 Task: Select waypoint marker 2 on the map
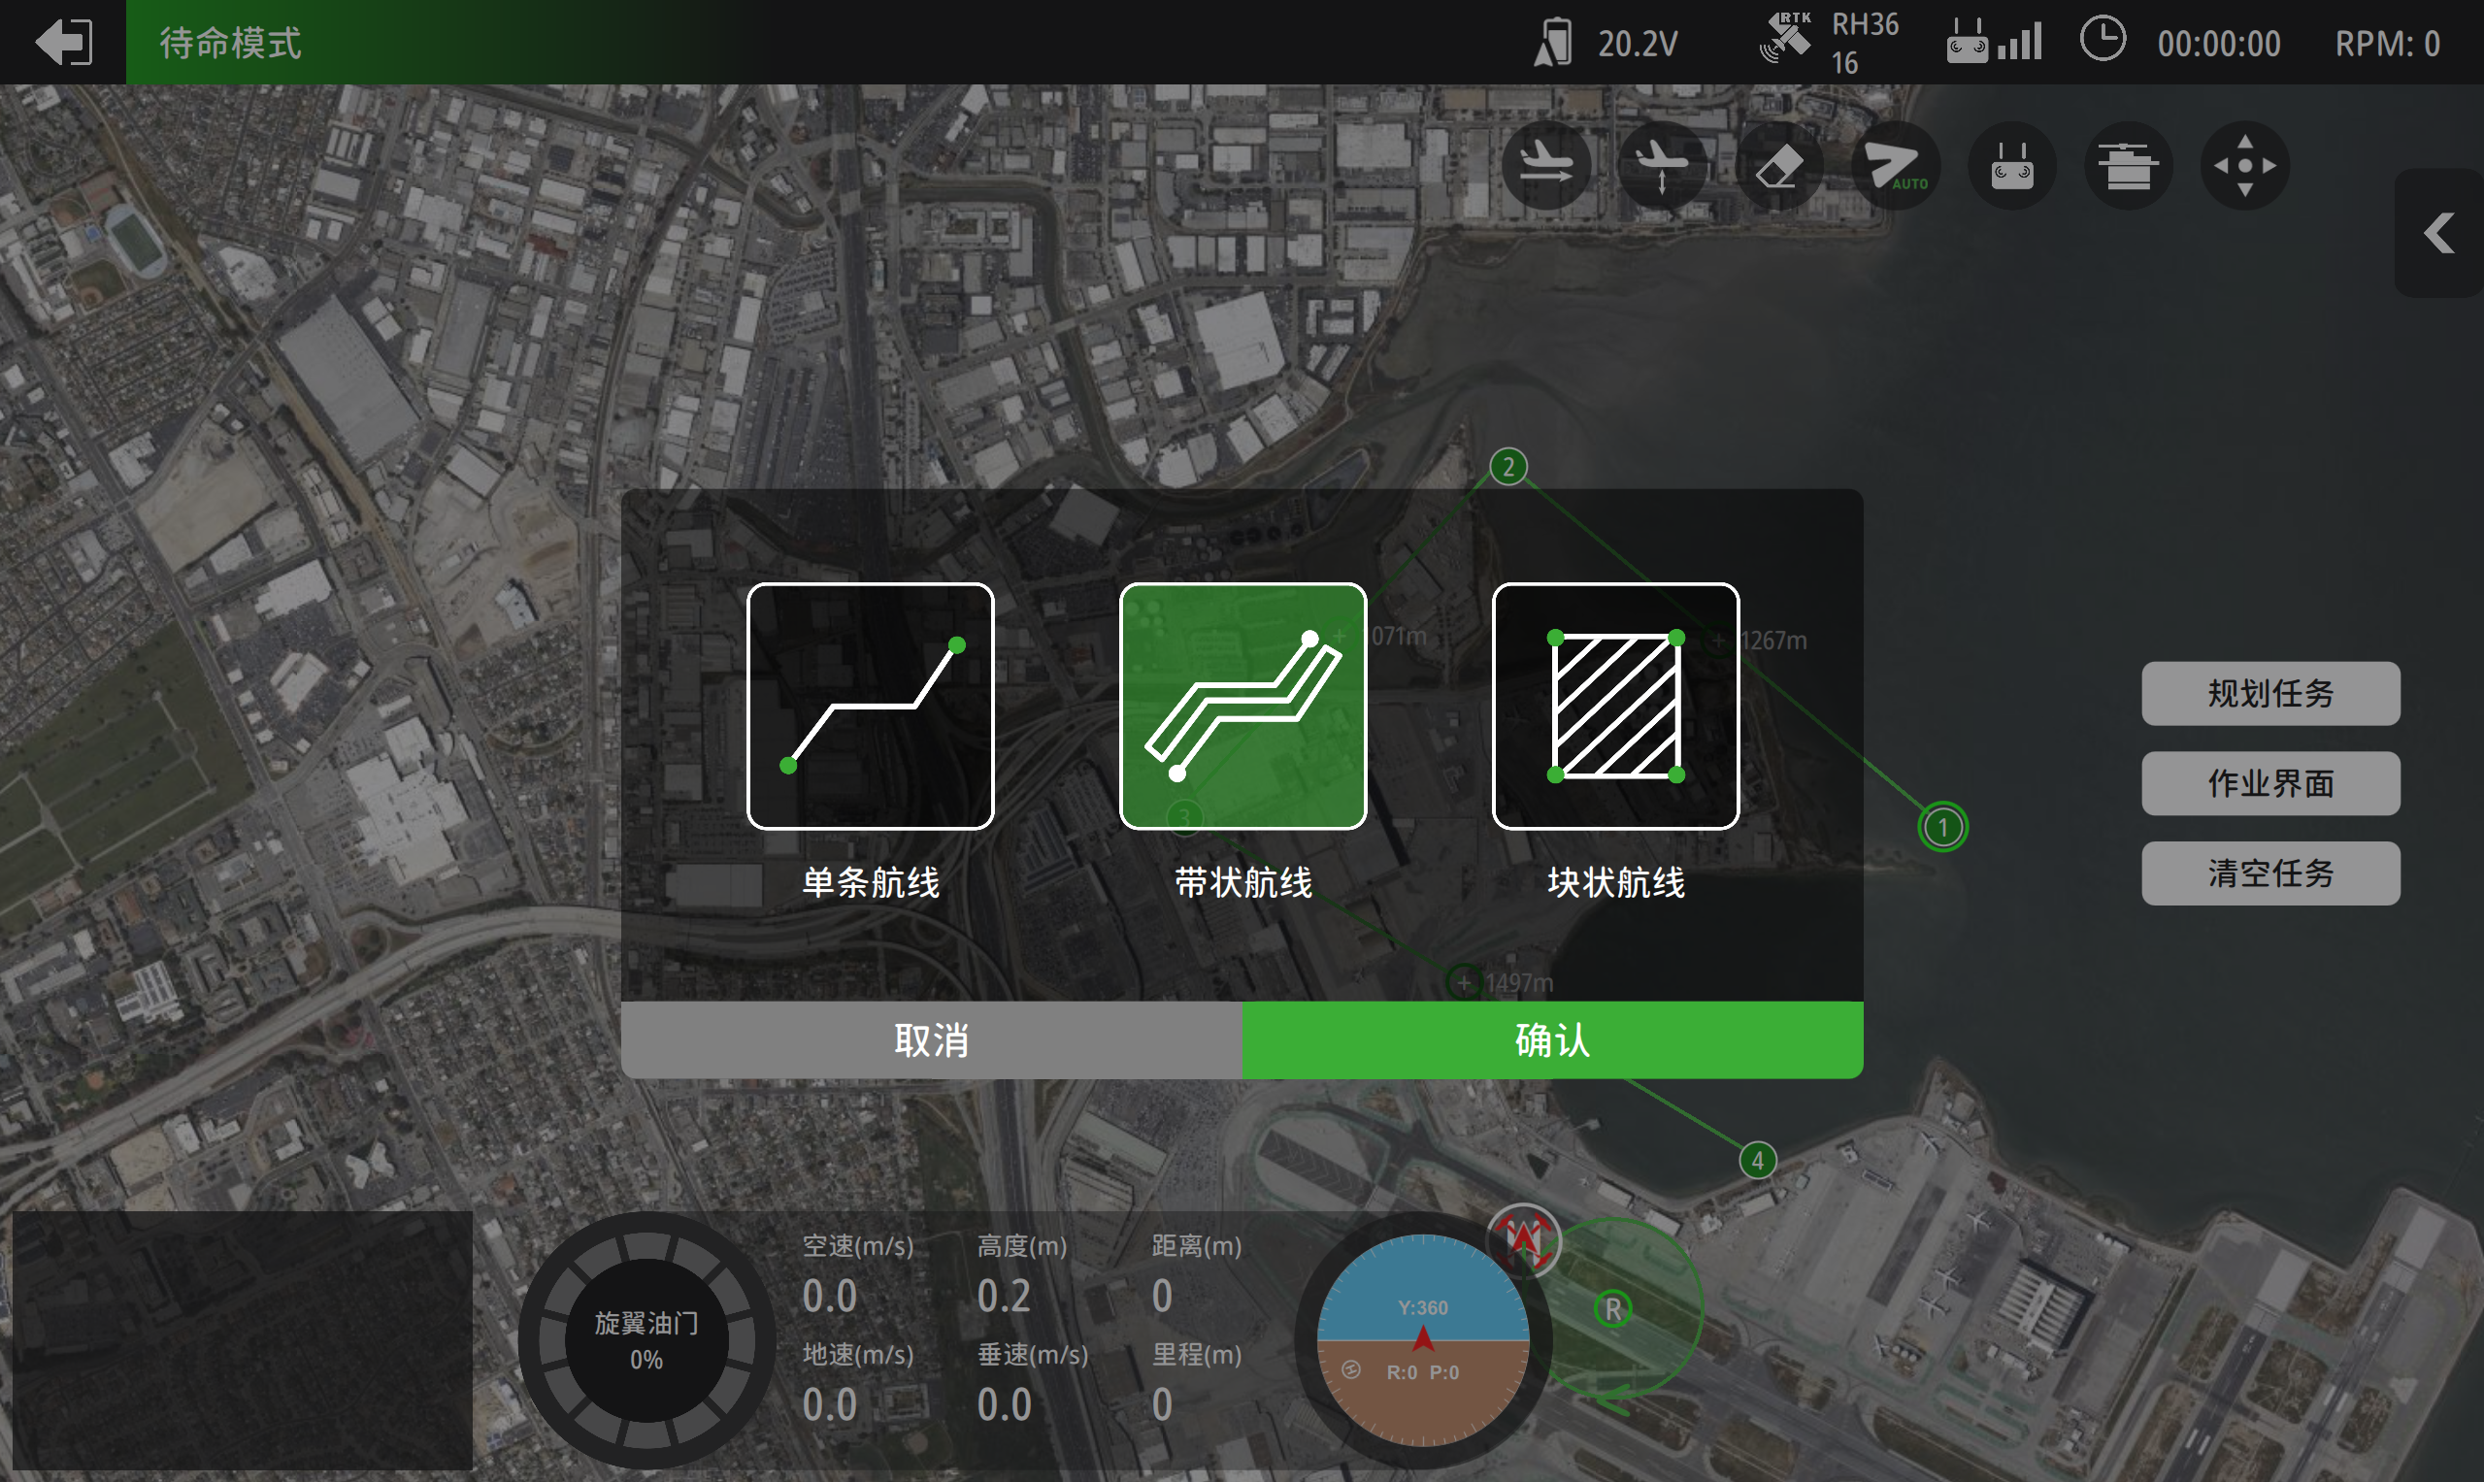(1507, 466)
